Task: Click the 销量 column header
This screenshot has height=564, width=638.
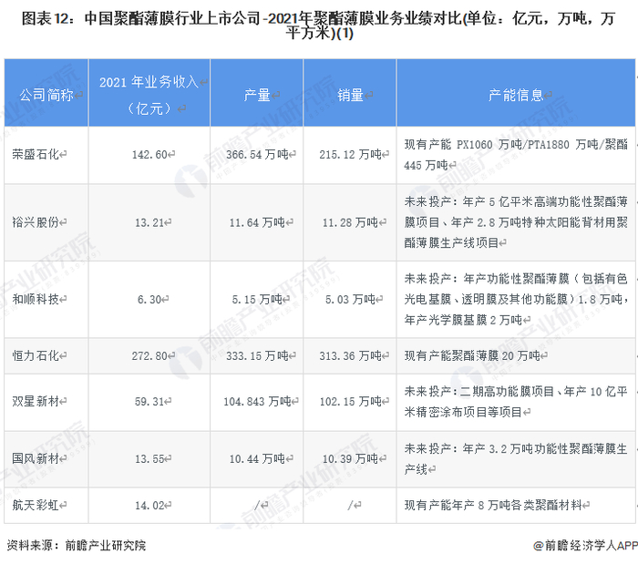Action: point(350,95)
